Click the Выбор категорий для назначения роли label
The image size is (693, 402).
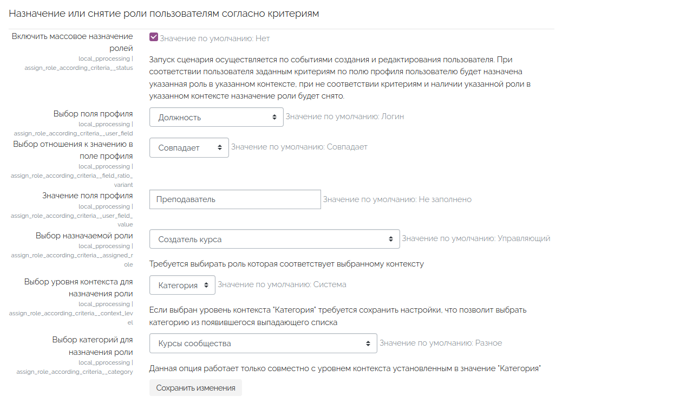(x=92, y=346)
